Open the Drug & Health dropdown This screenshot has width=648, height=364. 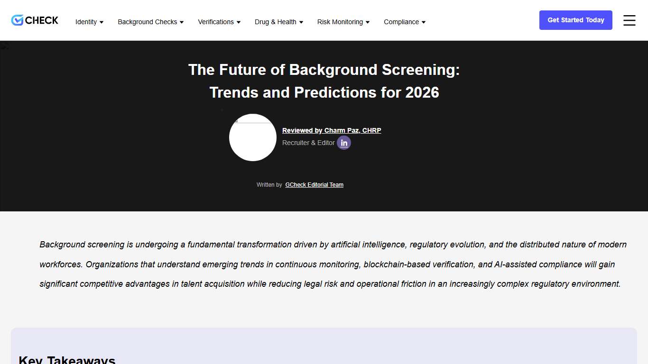point(301,22)
